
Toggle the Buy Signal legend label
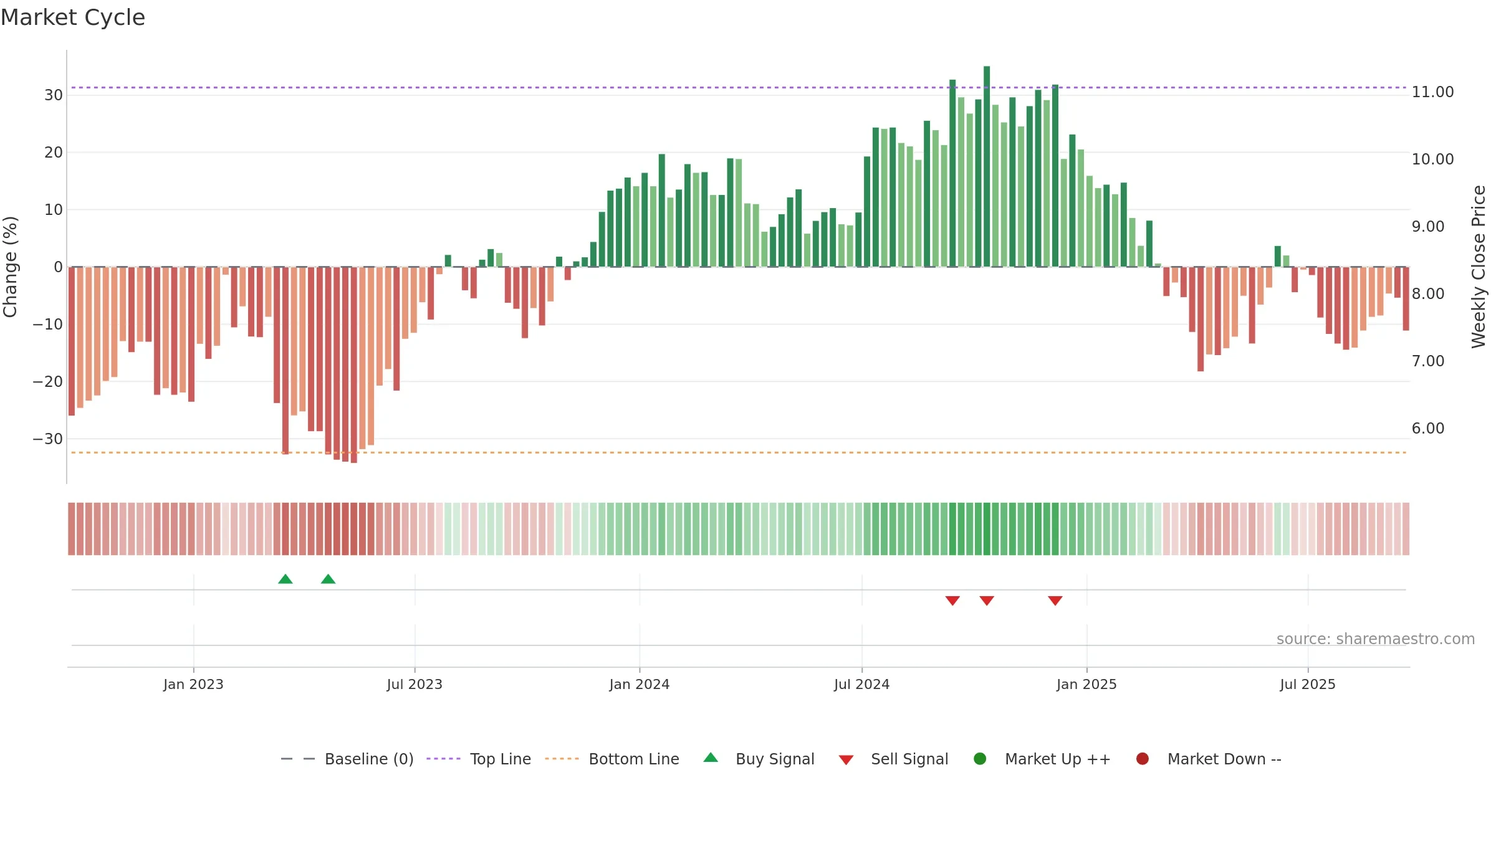(775, 759)
